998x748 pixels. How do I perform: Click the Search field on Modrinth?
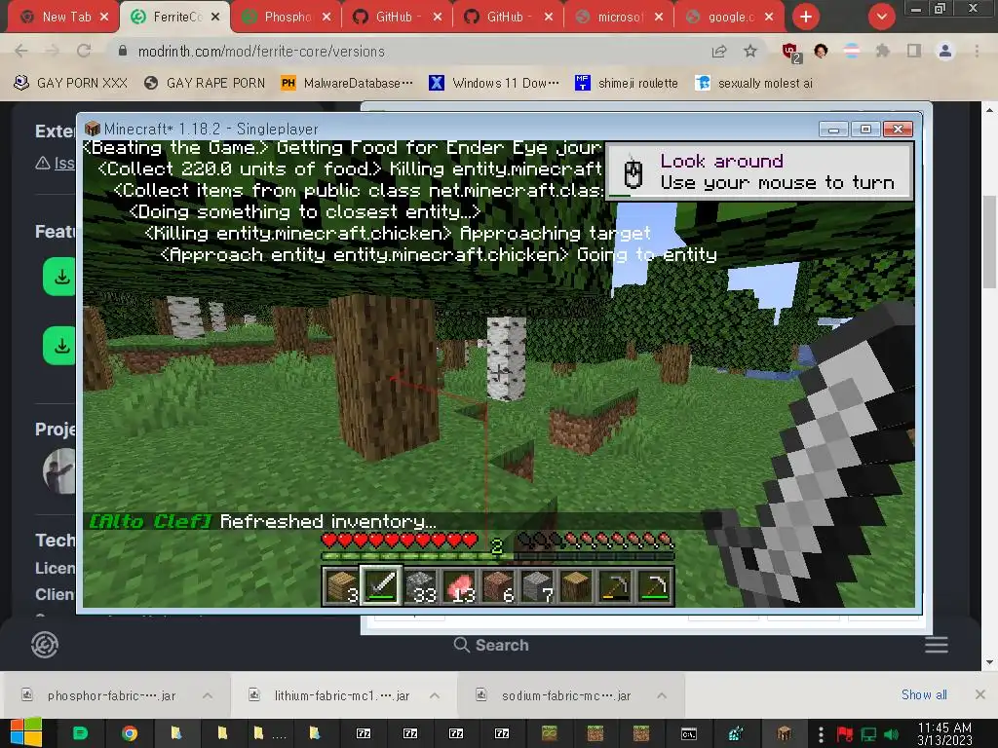(x=491, y=645)
